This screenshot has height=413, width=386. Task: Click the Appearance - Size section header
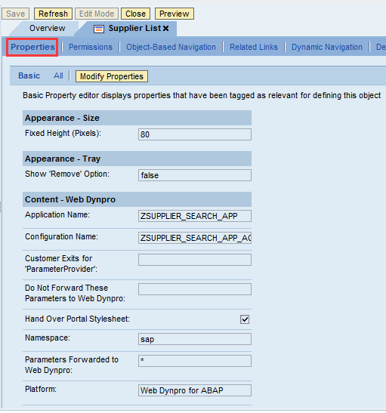tap(137, 118)
